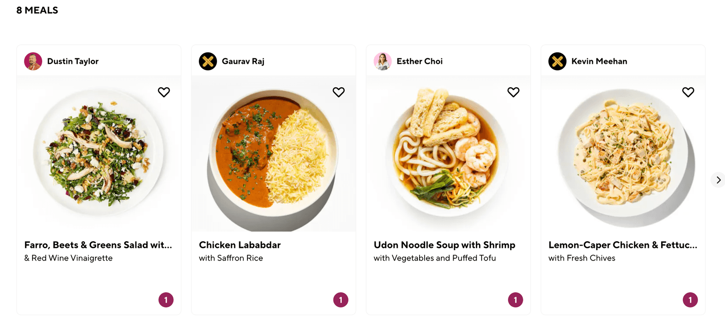Toggle heart on Lemon-Caper Chicken & Fettuccine

(x=688, y=92)
